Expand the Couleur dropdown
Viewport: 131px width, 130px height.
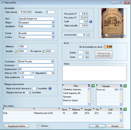pos(53,37)
